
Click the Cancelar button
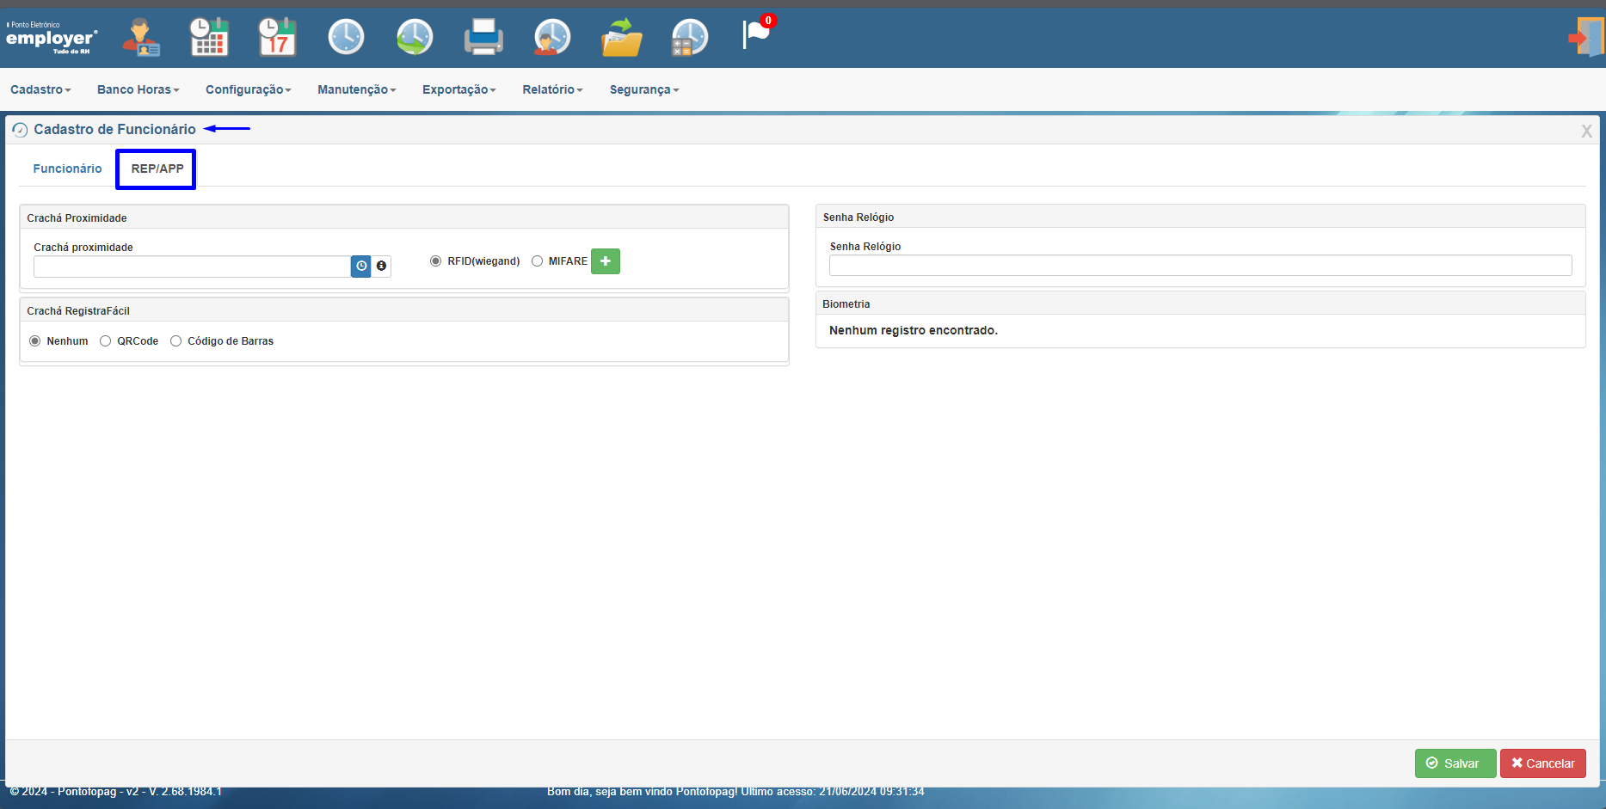tap(1543, 763)
